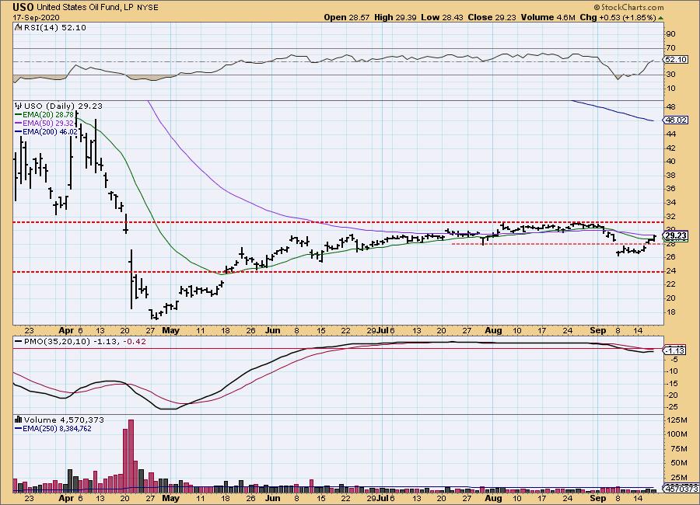Click the 4570373 volume tag on right axis
The height and width of the screenshot is (505, 700).
[681, 489]
